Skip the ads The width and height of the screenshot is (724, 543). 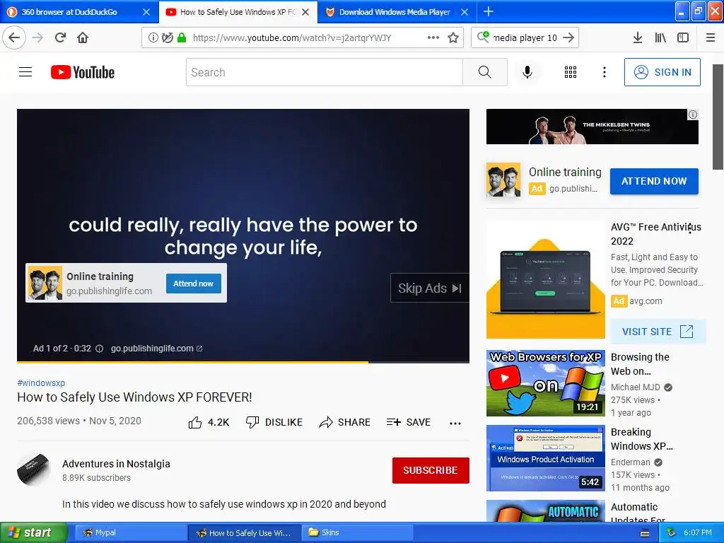click(x=429, y=288)
